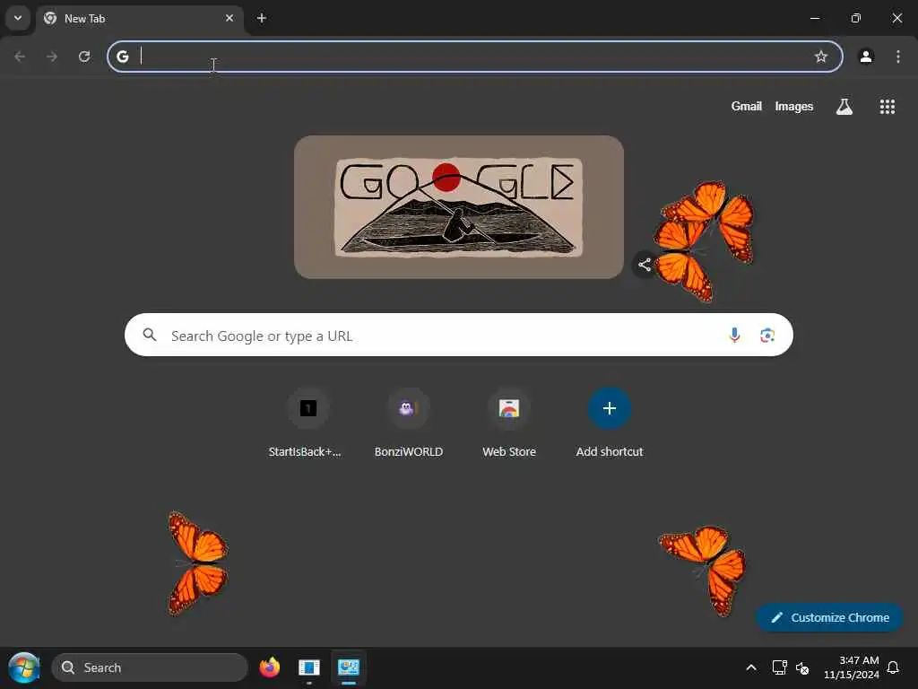Viewport: 918px width, 689px height.
Task: Click the Customize Chrome button
Action: (x=829, y=617)
